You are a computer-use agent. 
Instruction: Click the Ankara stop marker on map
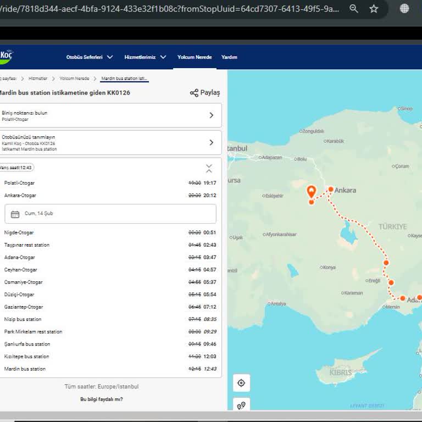331,190
